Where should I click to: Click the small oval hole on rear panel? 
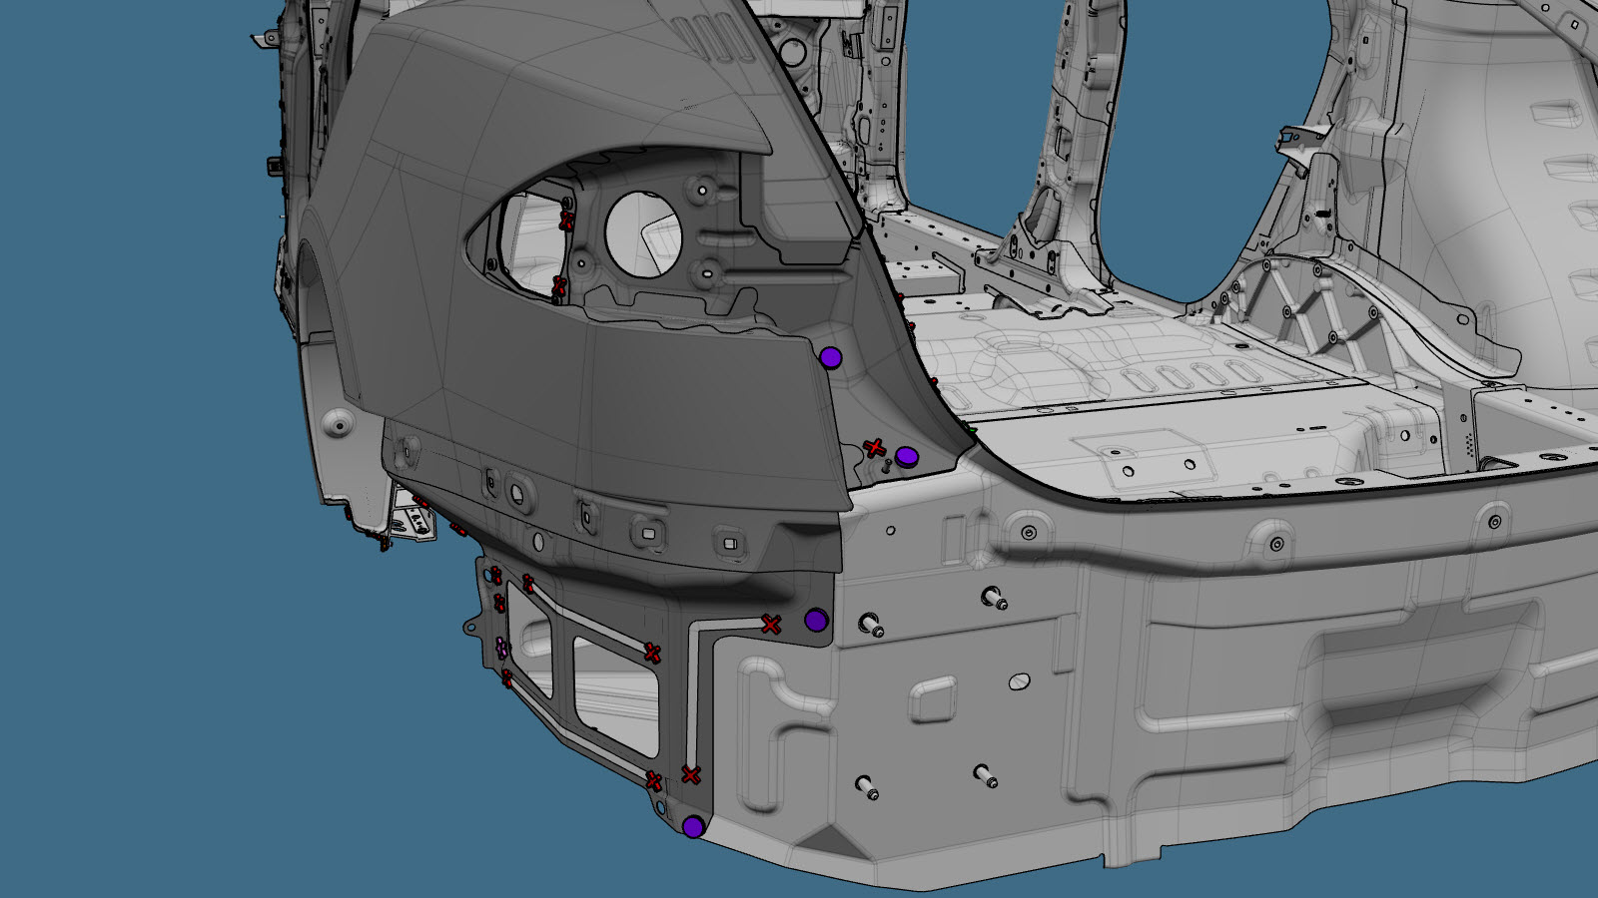pos(1019,681)
